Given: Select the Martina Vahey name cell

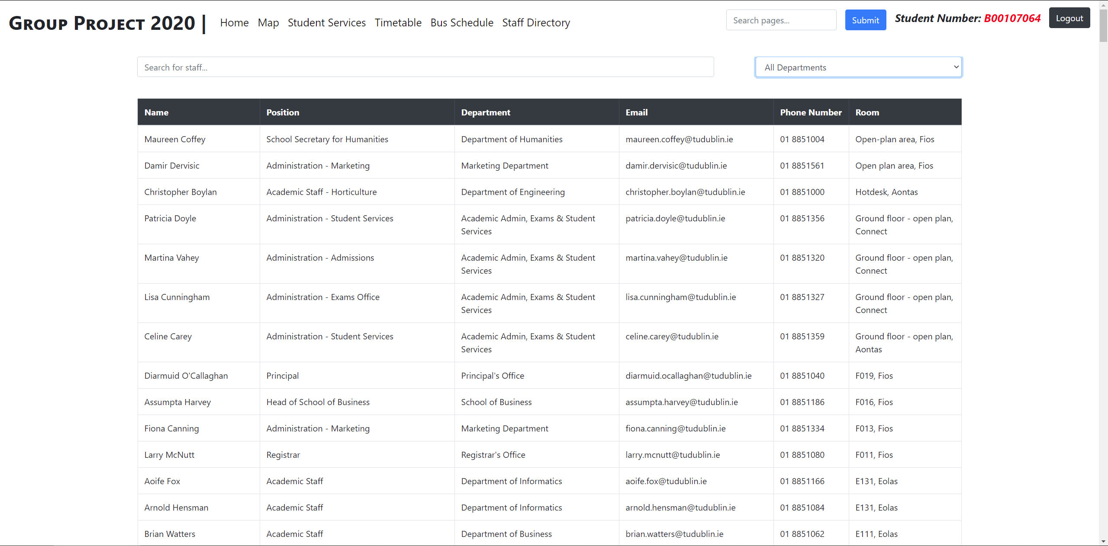Looking at the screenshot, I should click(199, 264).
